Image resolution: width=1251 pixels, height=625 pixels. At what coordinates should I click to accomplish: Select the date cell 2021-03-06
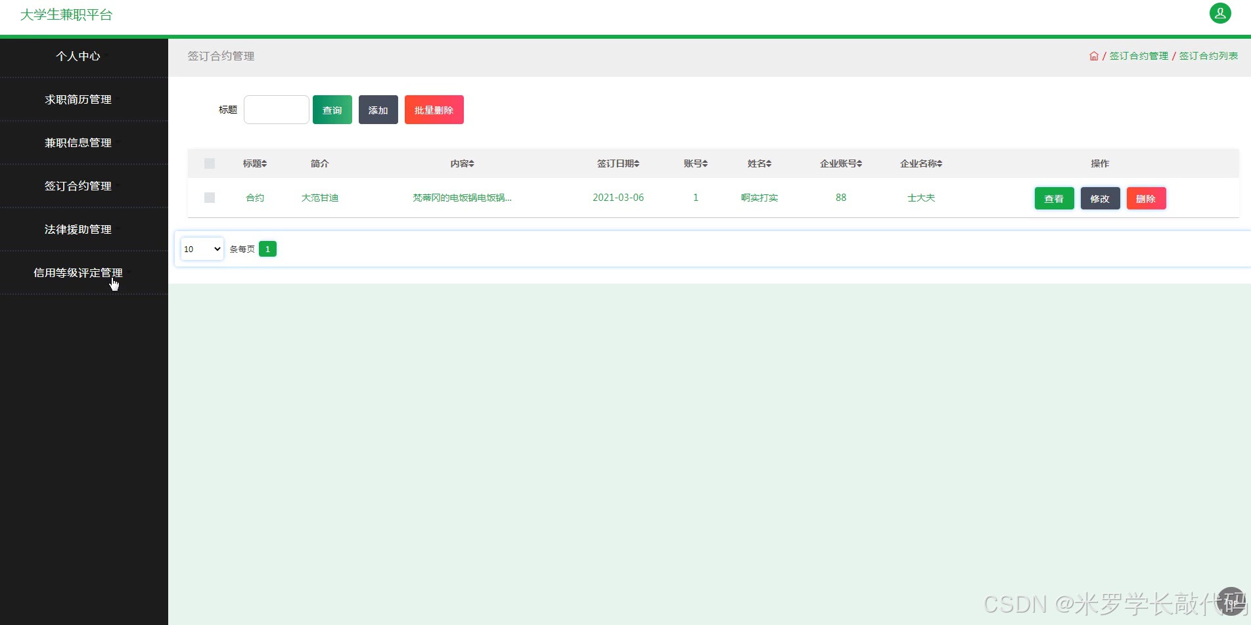click(x=618, y=198)
